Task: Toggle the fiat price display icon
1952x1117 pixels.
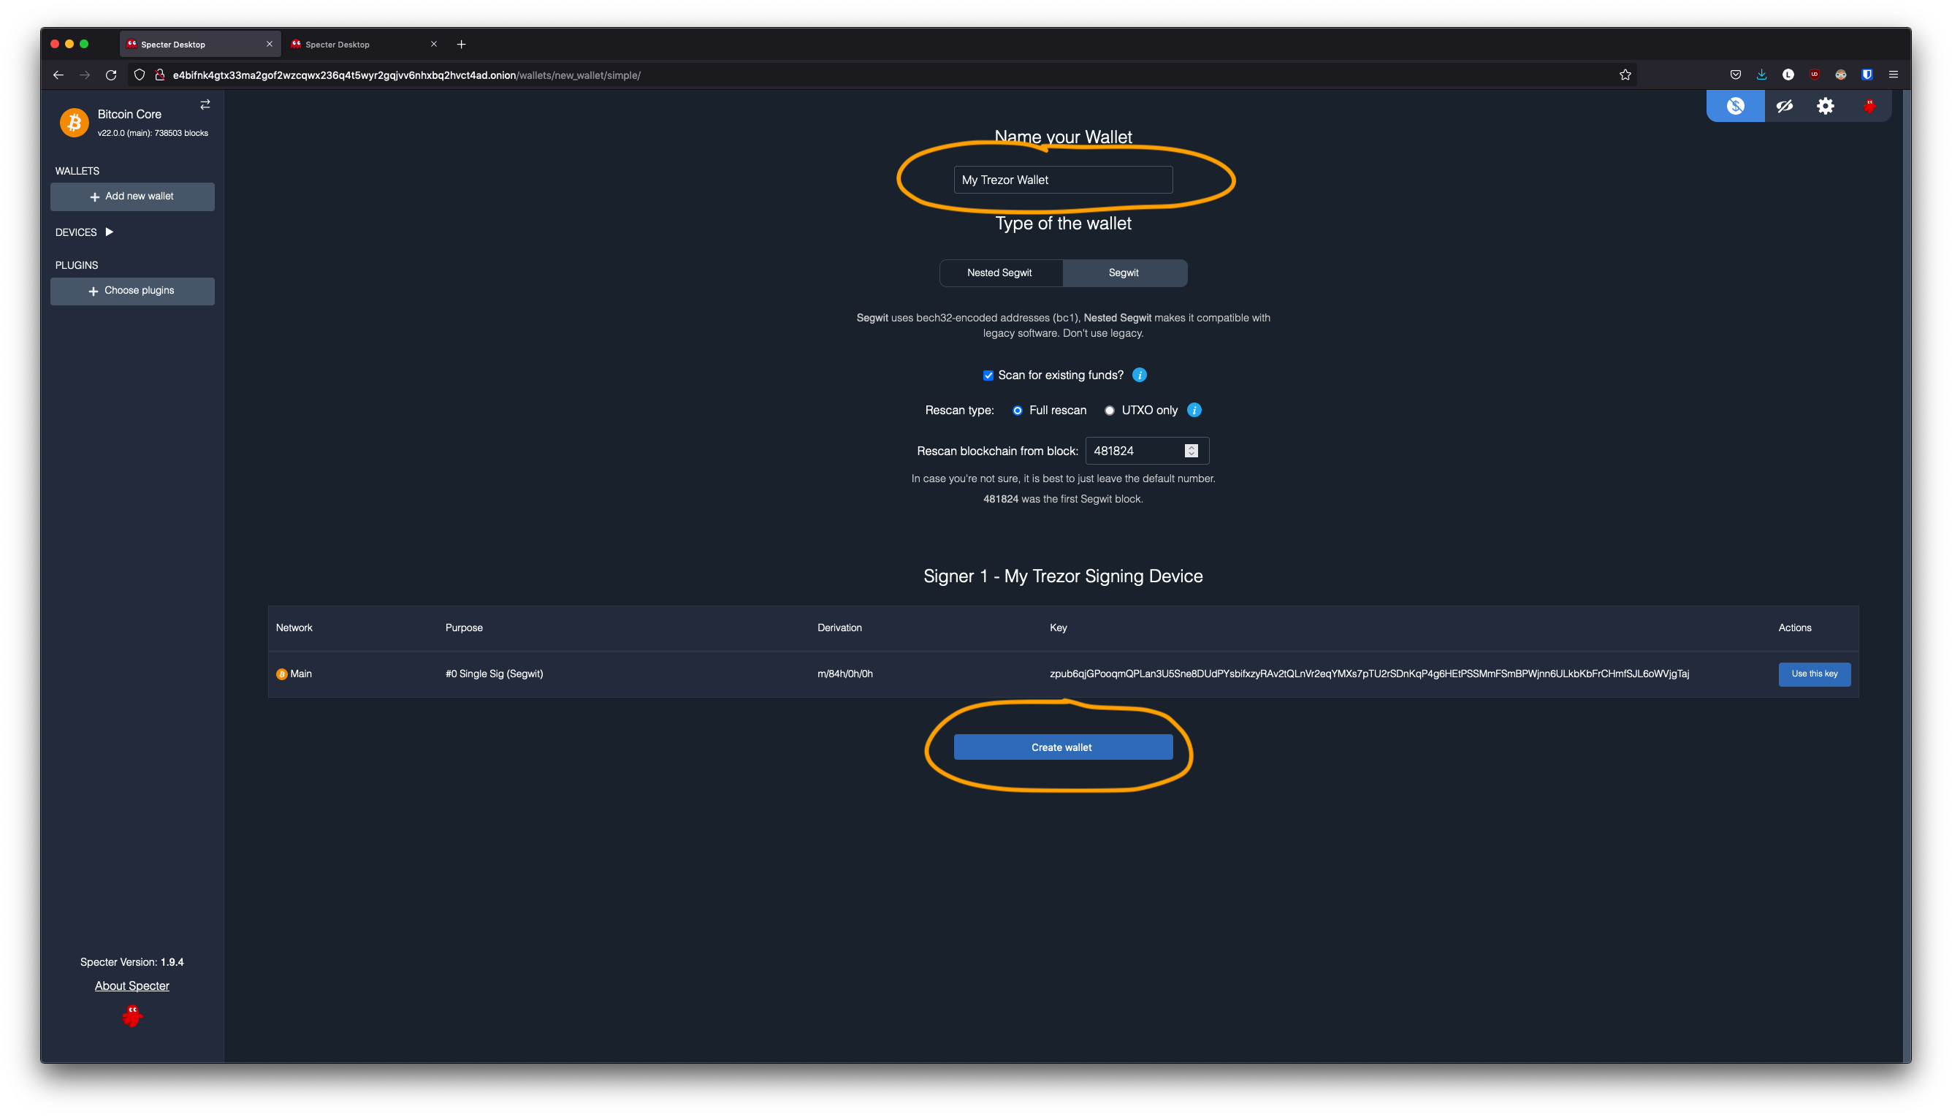Action: pos(1735,106)
